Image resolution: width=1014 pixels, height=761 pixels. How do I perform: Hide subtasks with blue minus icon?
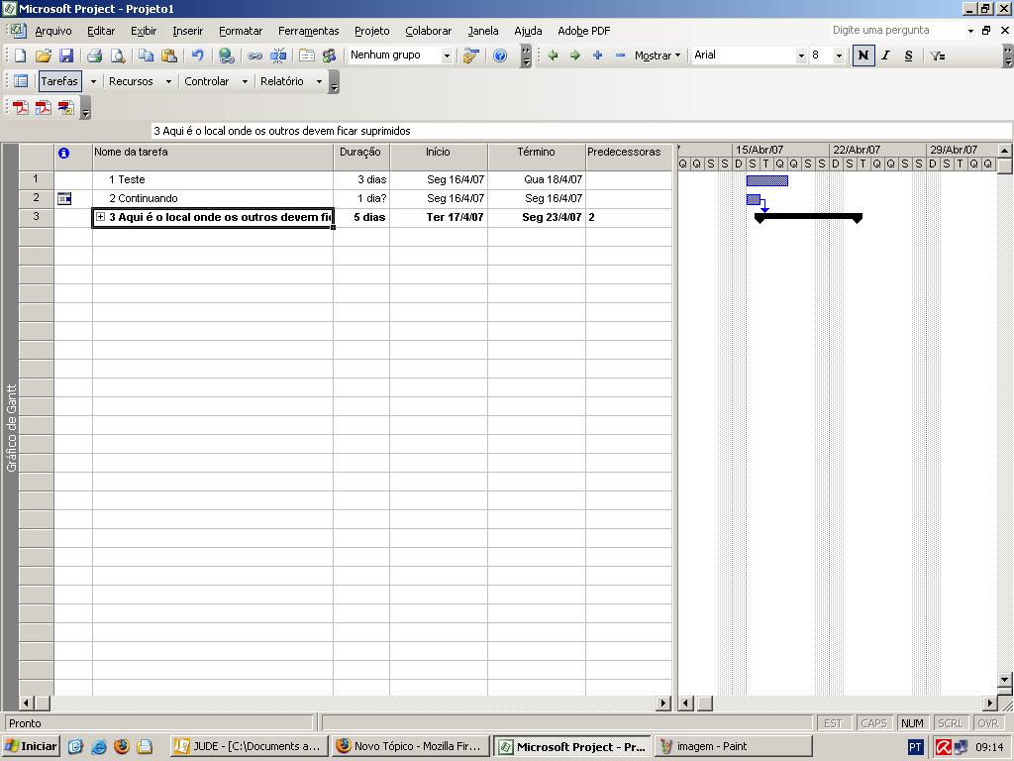coord(620,55)
